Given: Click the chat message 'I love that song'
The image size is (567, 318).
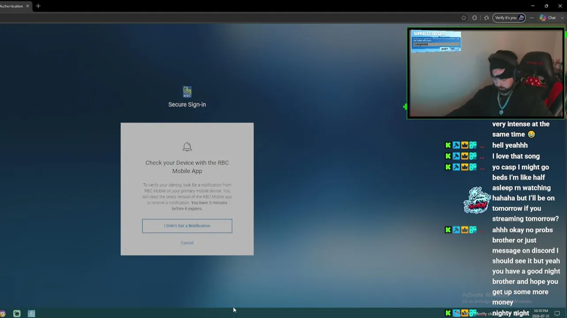Looking at the screenshot, I should click(x=516, y=156).
